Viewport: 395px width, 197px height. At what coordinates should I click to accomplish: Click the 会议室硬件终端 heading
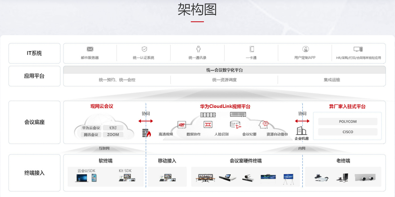246,161
